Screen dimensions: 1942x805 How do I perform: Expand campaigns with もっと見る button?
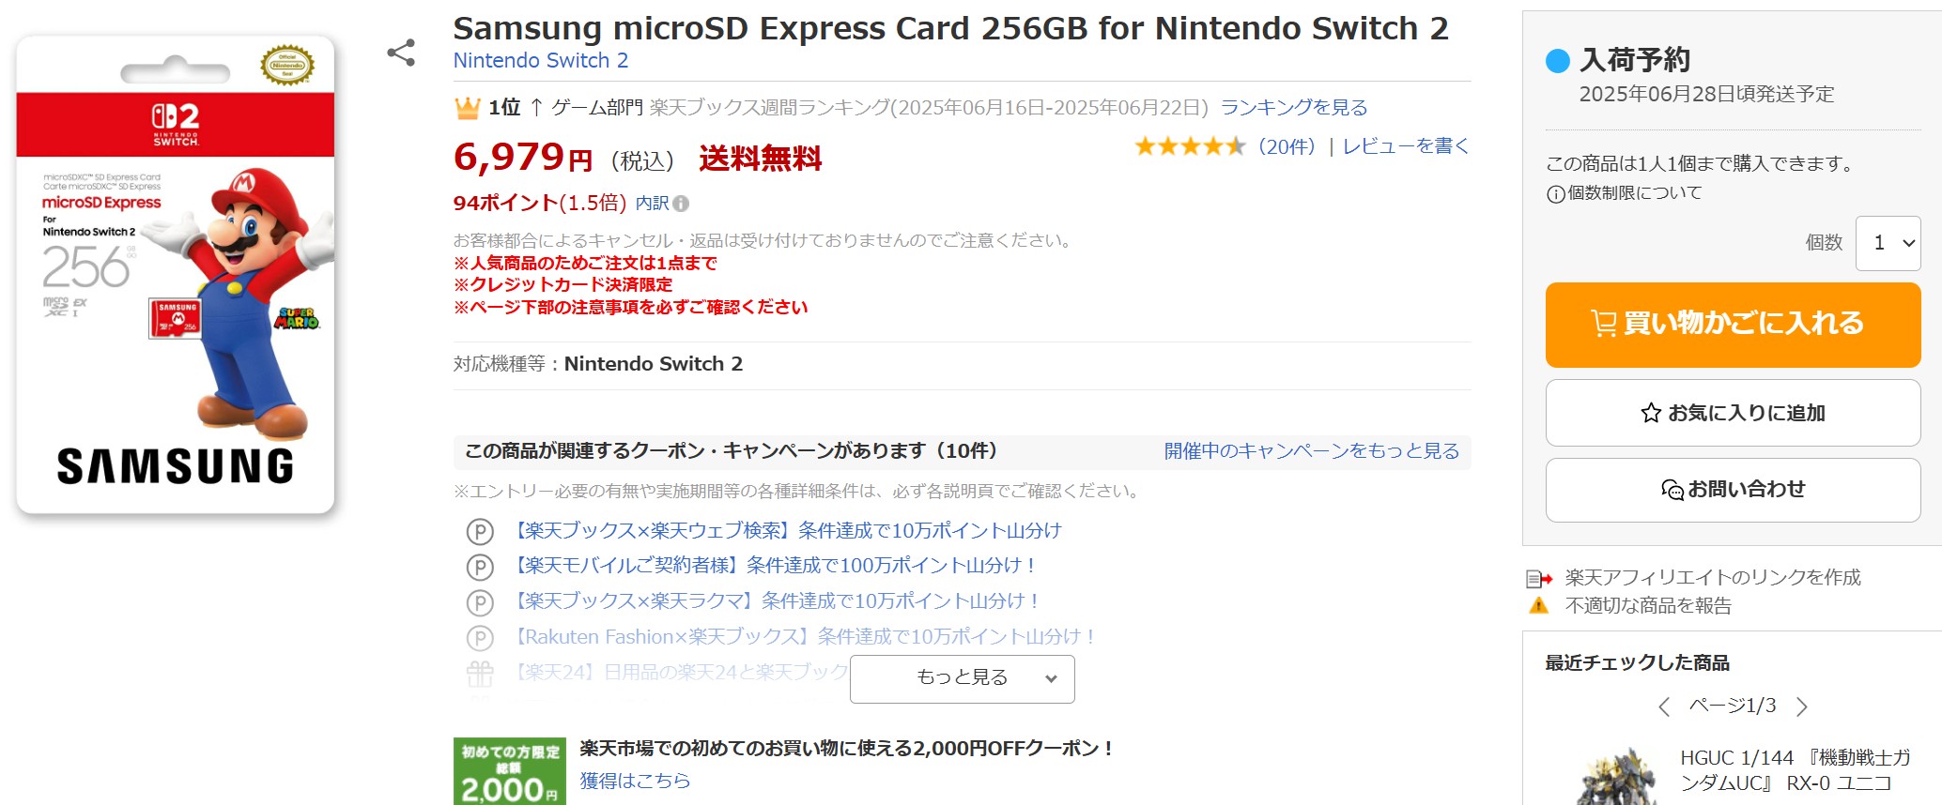(x=962, y=677)
